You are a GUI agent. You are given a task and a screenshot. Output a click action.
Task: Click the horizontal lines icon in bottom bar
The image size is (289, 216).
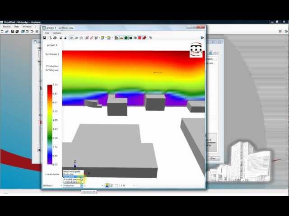(117, 185)
